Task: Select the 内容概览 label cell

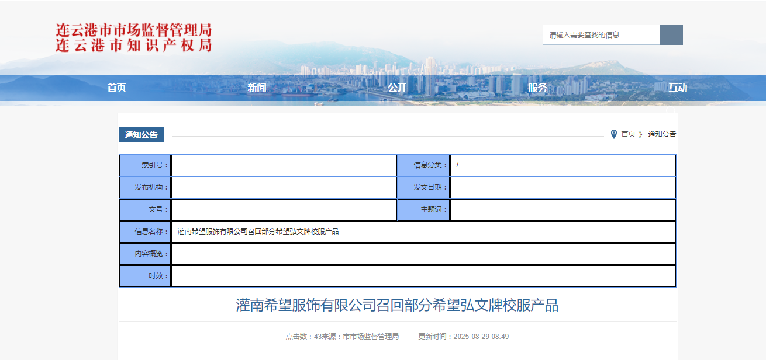Action: click(145, 254)
